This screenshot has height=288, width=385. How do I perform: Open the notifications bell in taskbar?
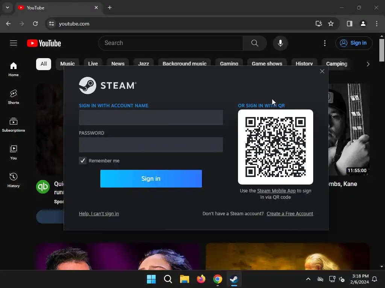point(374,279)
